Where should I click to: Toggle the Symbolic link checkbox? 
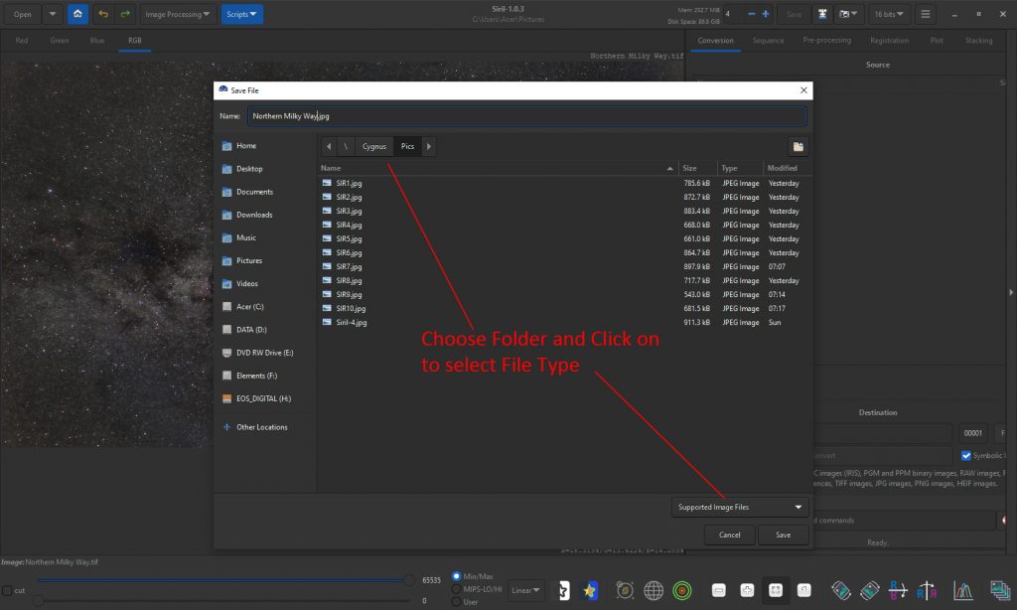tap(966, 456)
